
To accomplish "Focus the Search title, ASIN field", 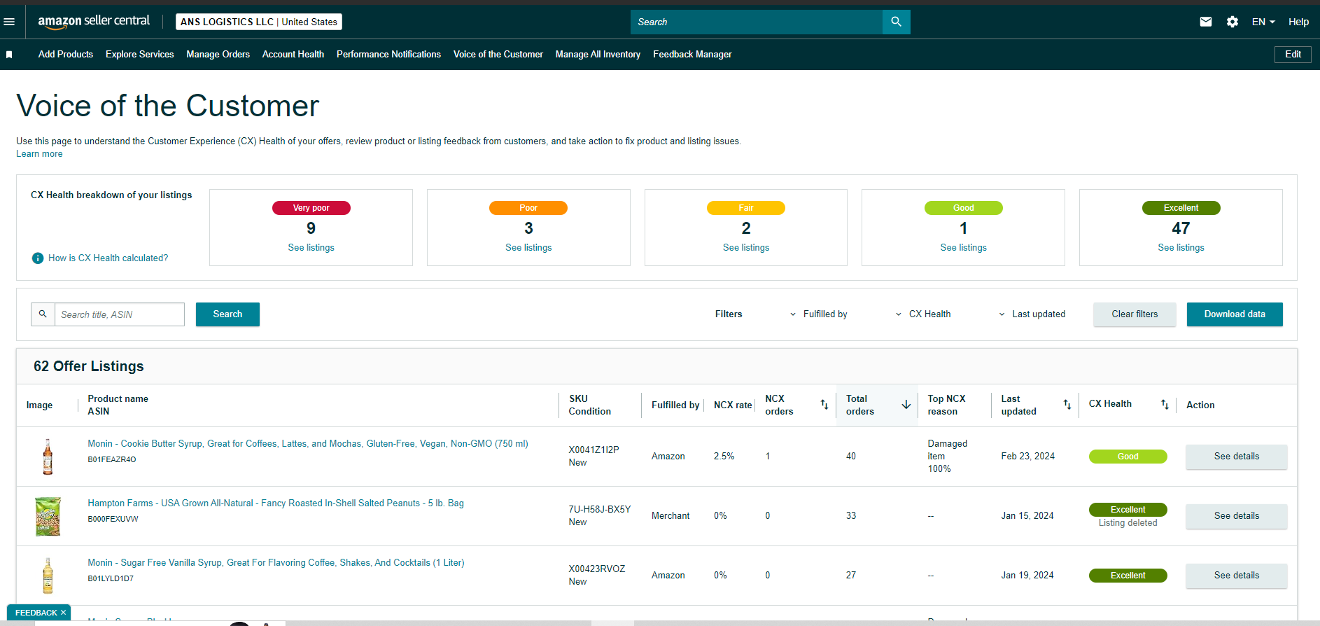I will coord(120,314).
